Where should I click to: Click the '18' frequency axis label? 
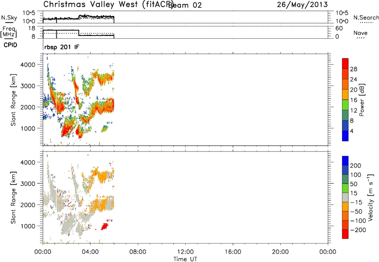[x=32, y=28]
